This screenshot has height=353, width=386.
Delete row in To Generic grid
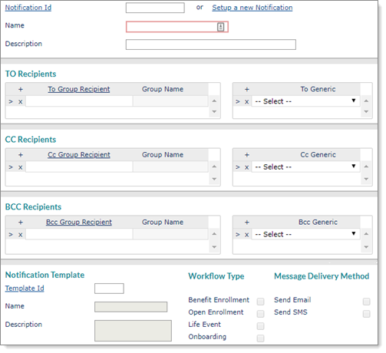click(x=247, y=102)
